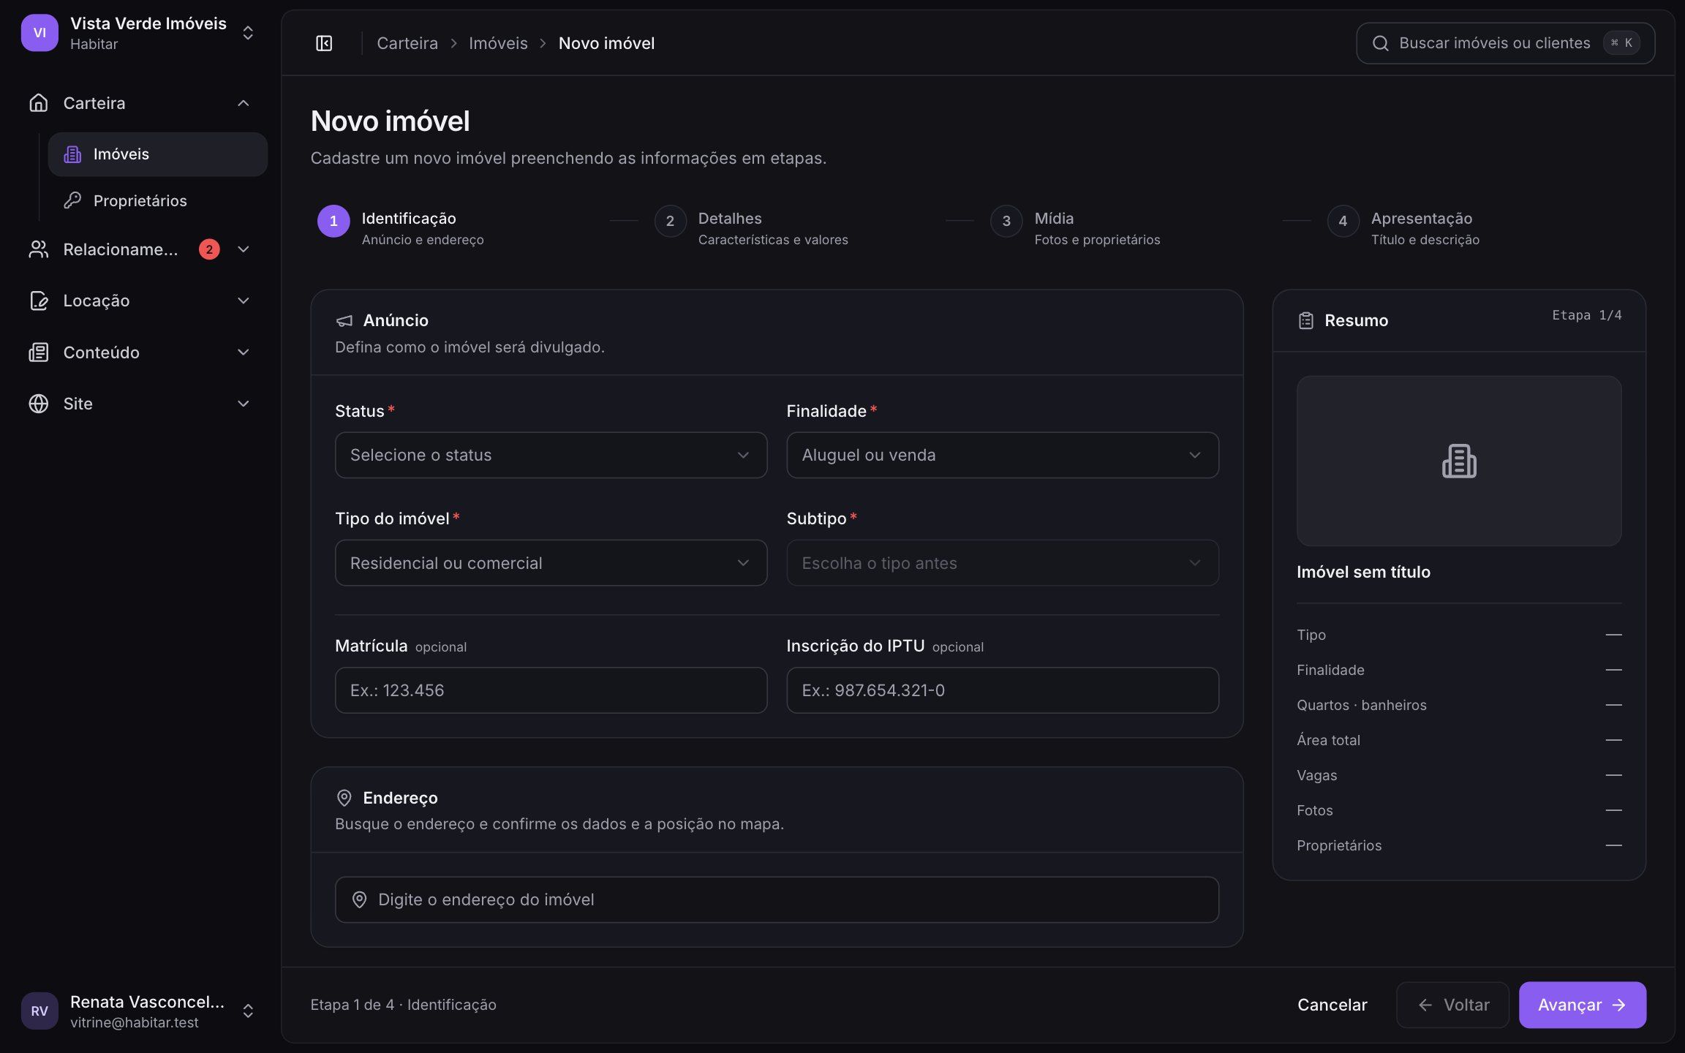Viewport: 1685px width, 1053px height.
Task: Click the Site globe icon
Action: coord(39,404)
